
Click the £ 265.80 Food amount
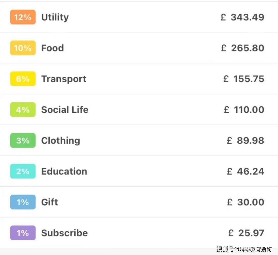(x=242, y=48)
